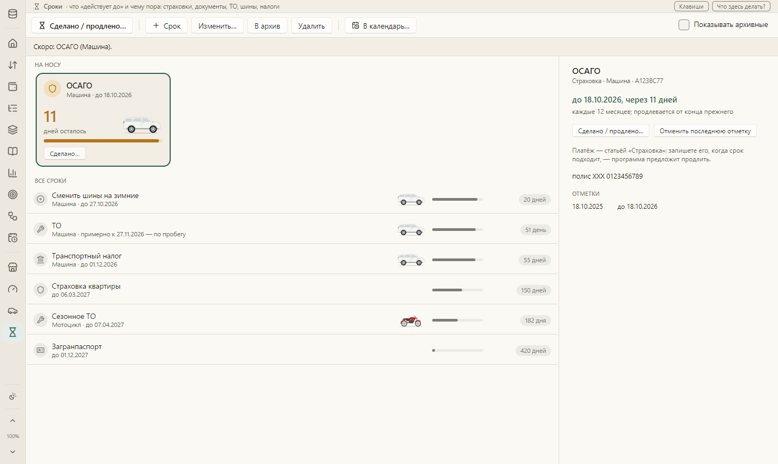Viewport: 778px width, 464px height.
Task: Open the Изменить dialog from the toolbar
Action: (217, 26)
